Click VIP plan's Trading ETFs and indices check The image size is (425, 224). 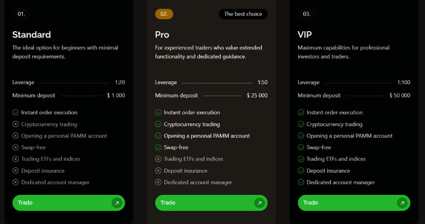click(x=301, y=159)
